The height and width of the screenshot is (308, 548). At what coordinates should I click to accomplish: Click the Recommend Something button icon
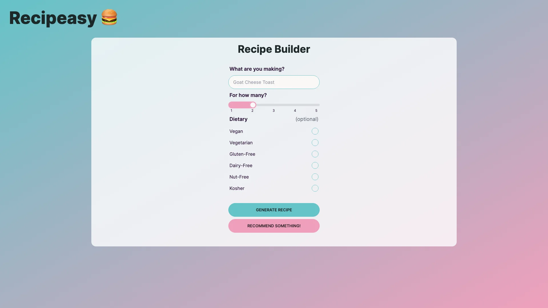point(274,226)
